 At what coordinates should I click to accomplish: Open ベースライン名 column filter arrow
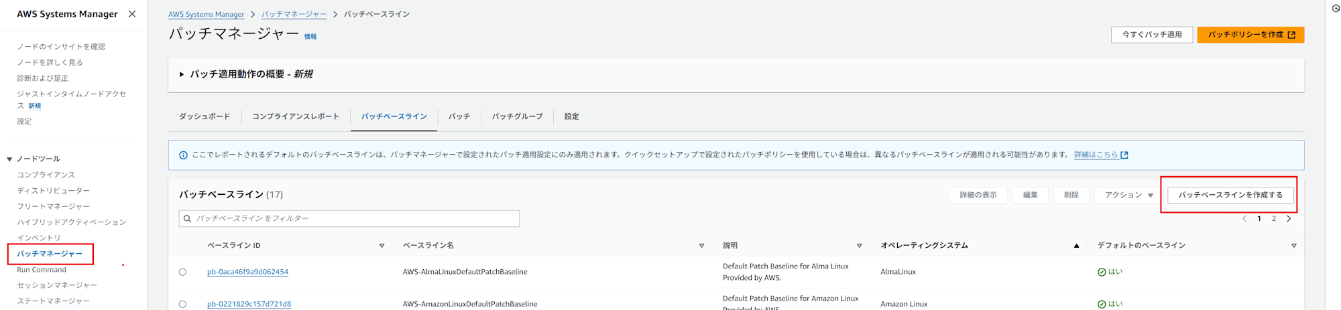(x=701, y=246)
